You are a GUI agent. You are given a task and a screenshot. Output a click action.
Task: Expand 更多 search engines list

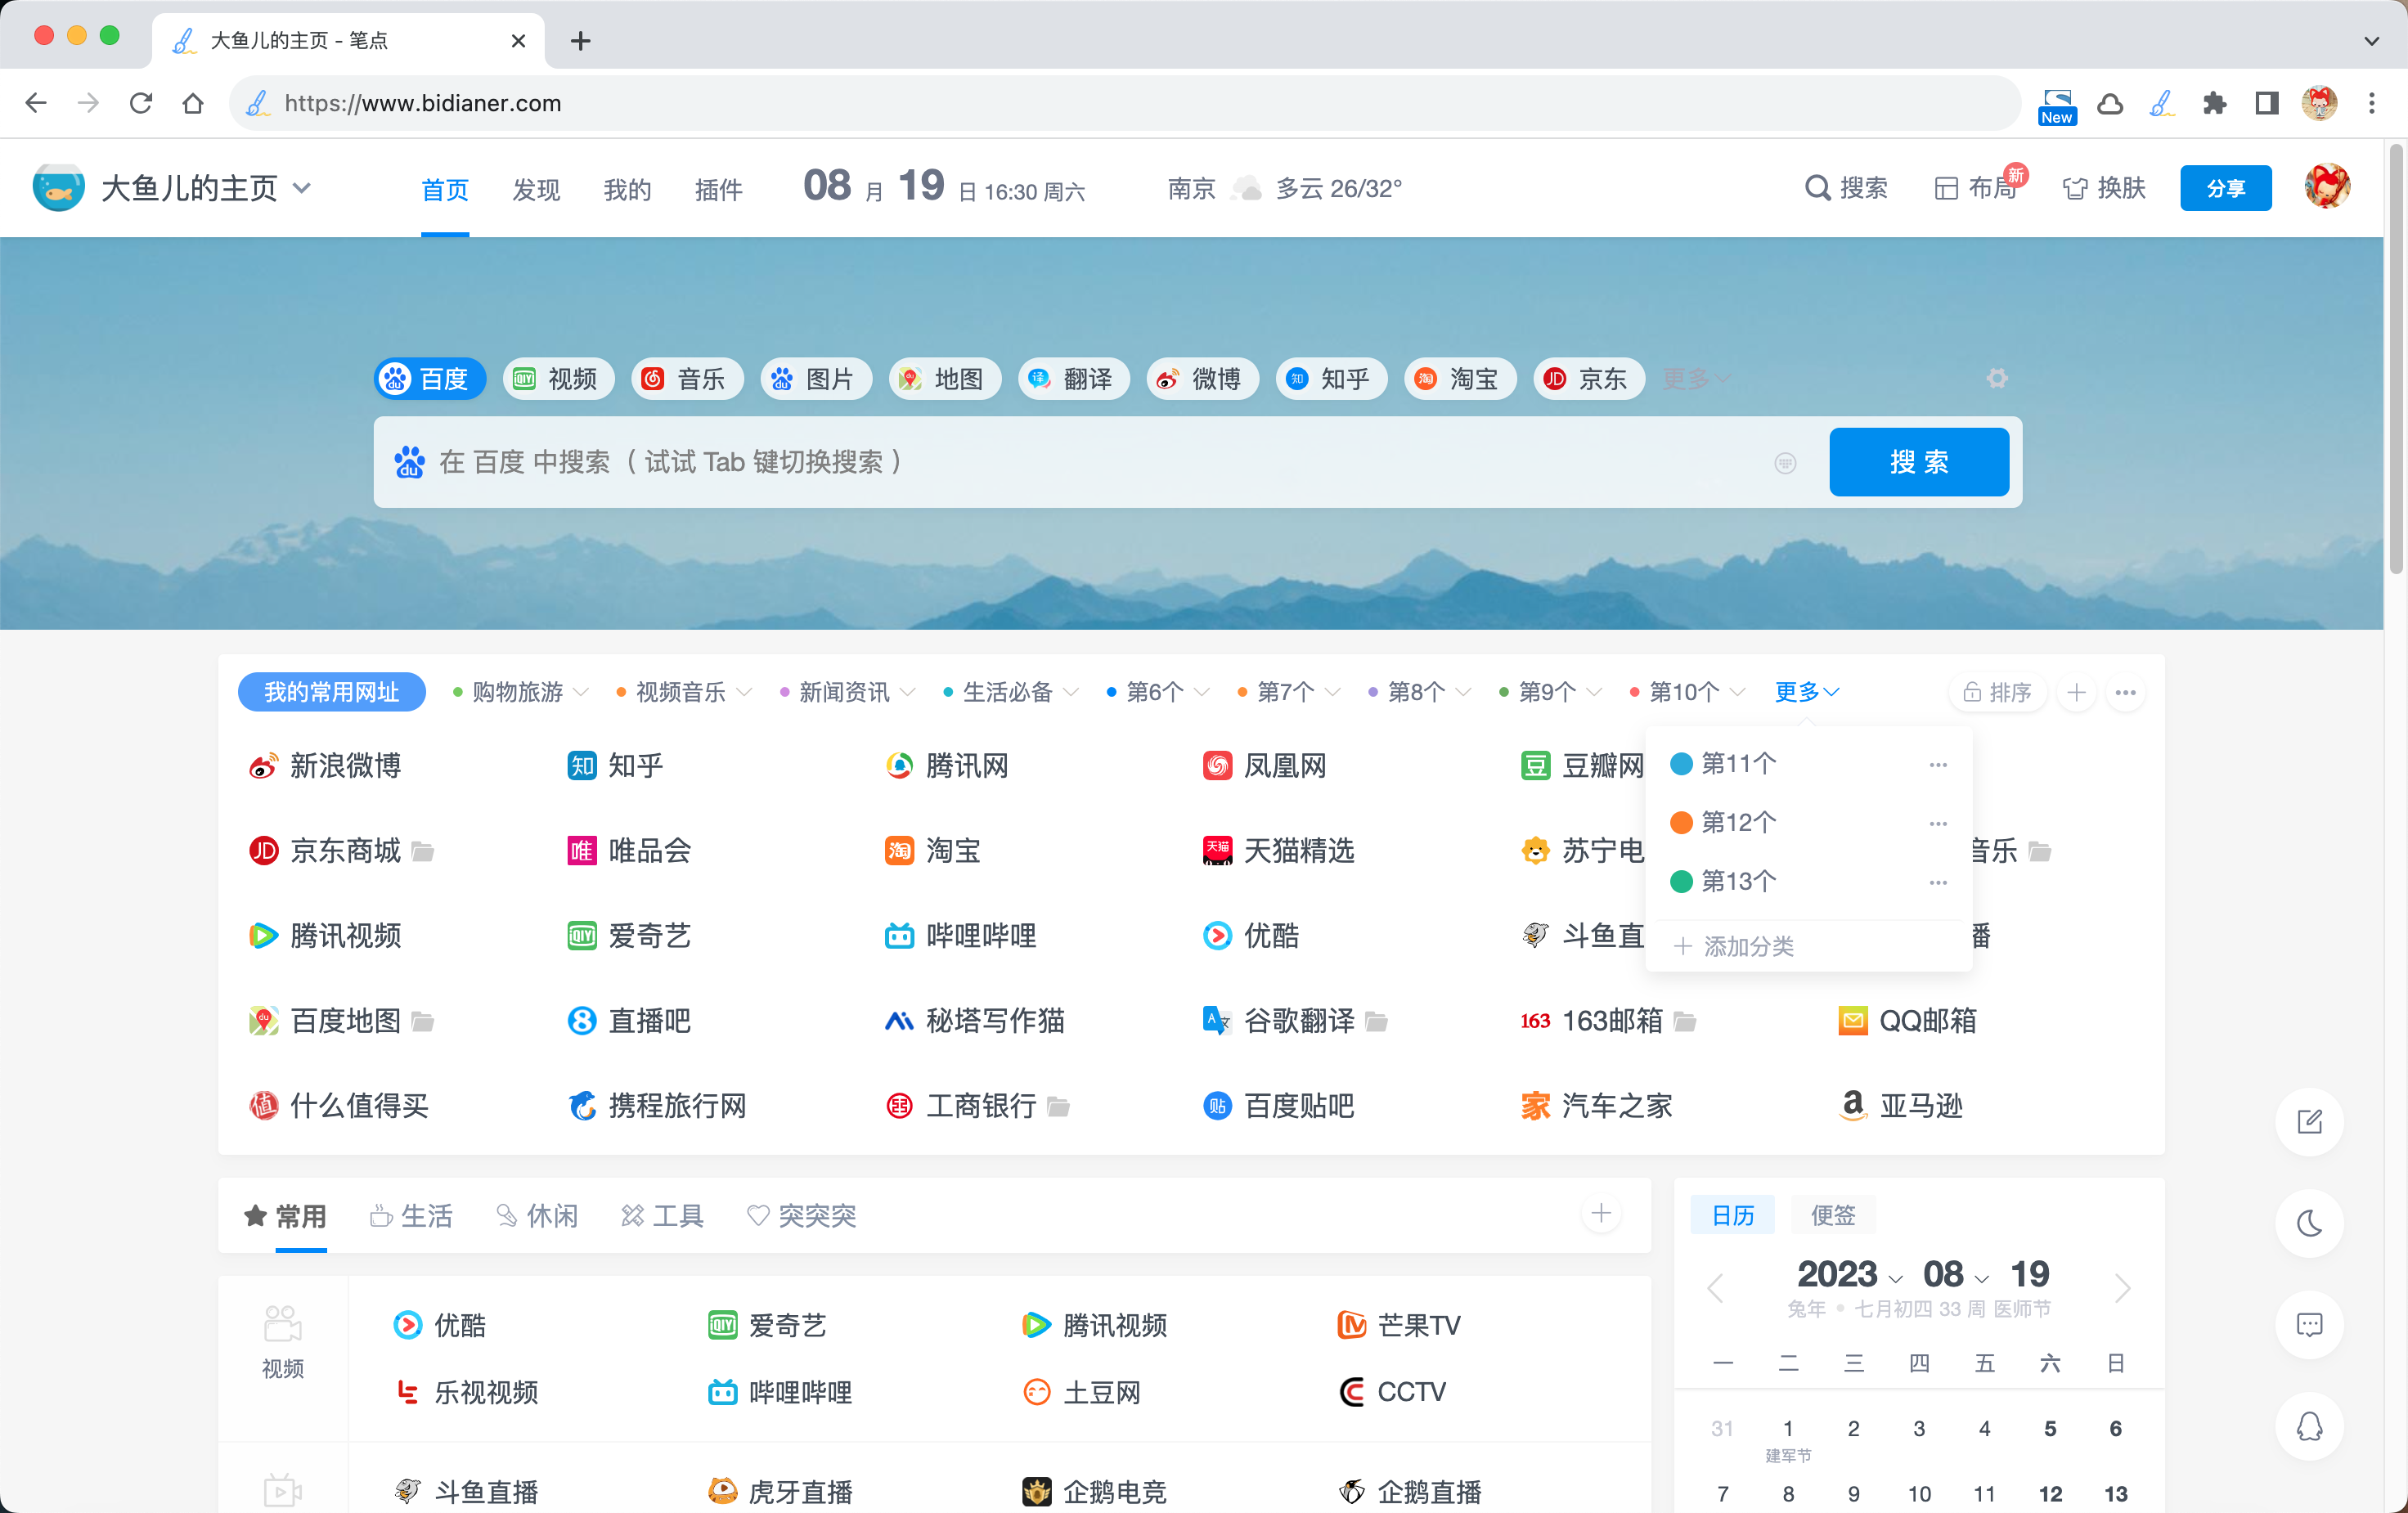coord(1696,379)
